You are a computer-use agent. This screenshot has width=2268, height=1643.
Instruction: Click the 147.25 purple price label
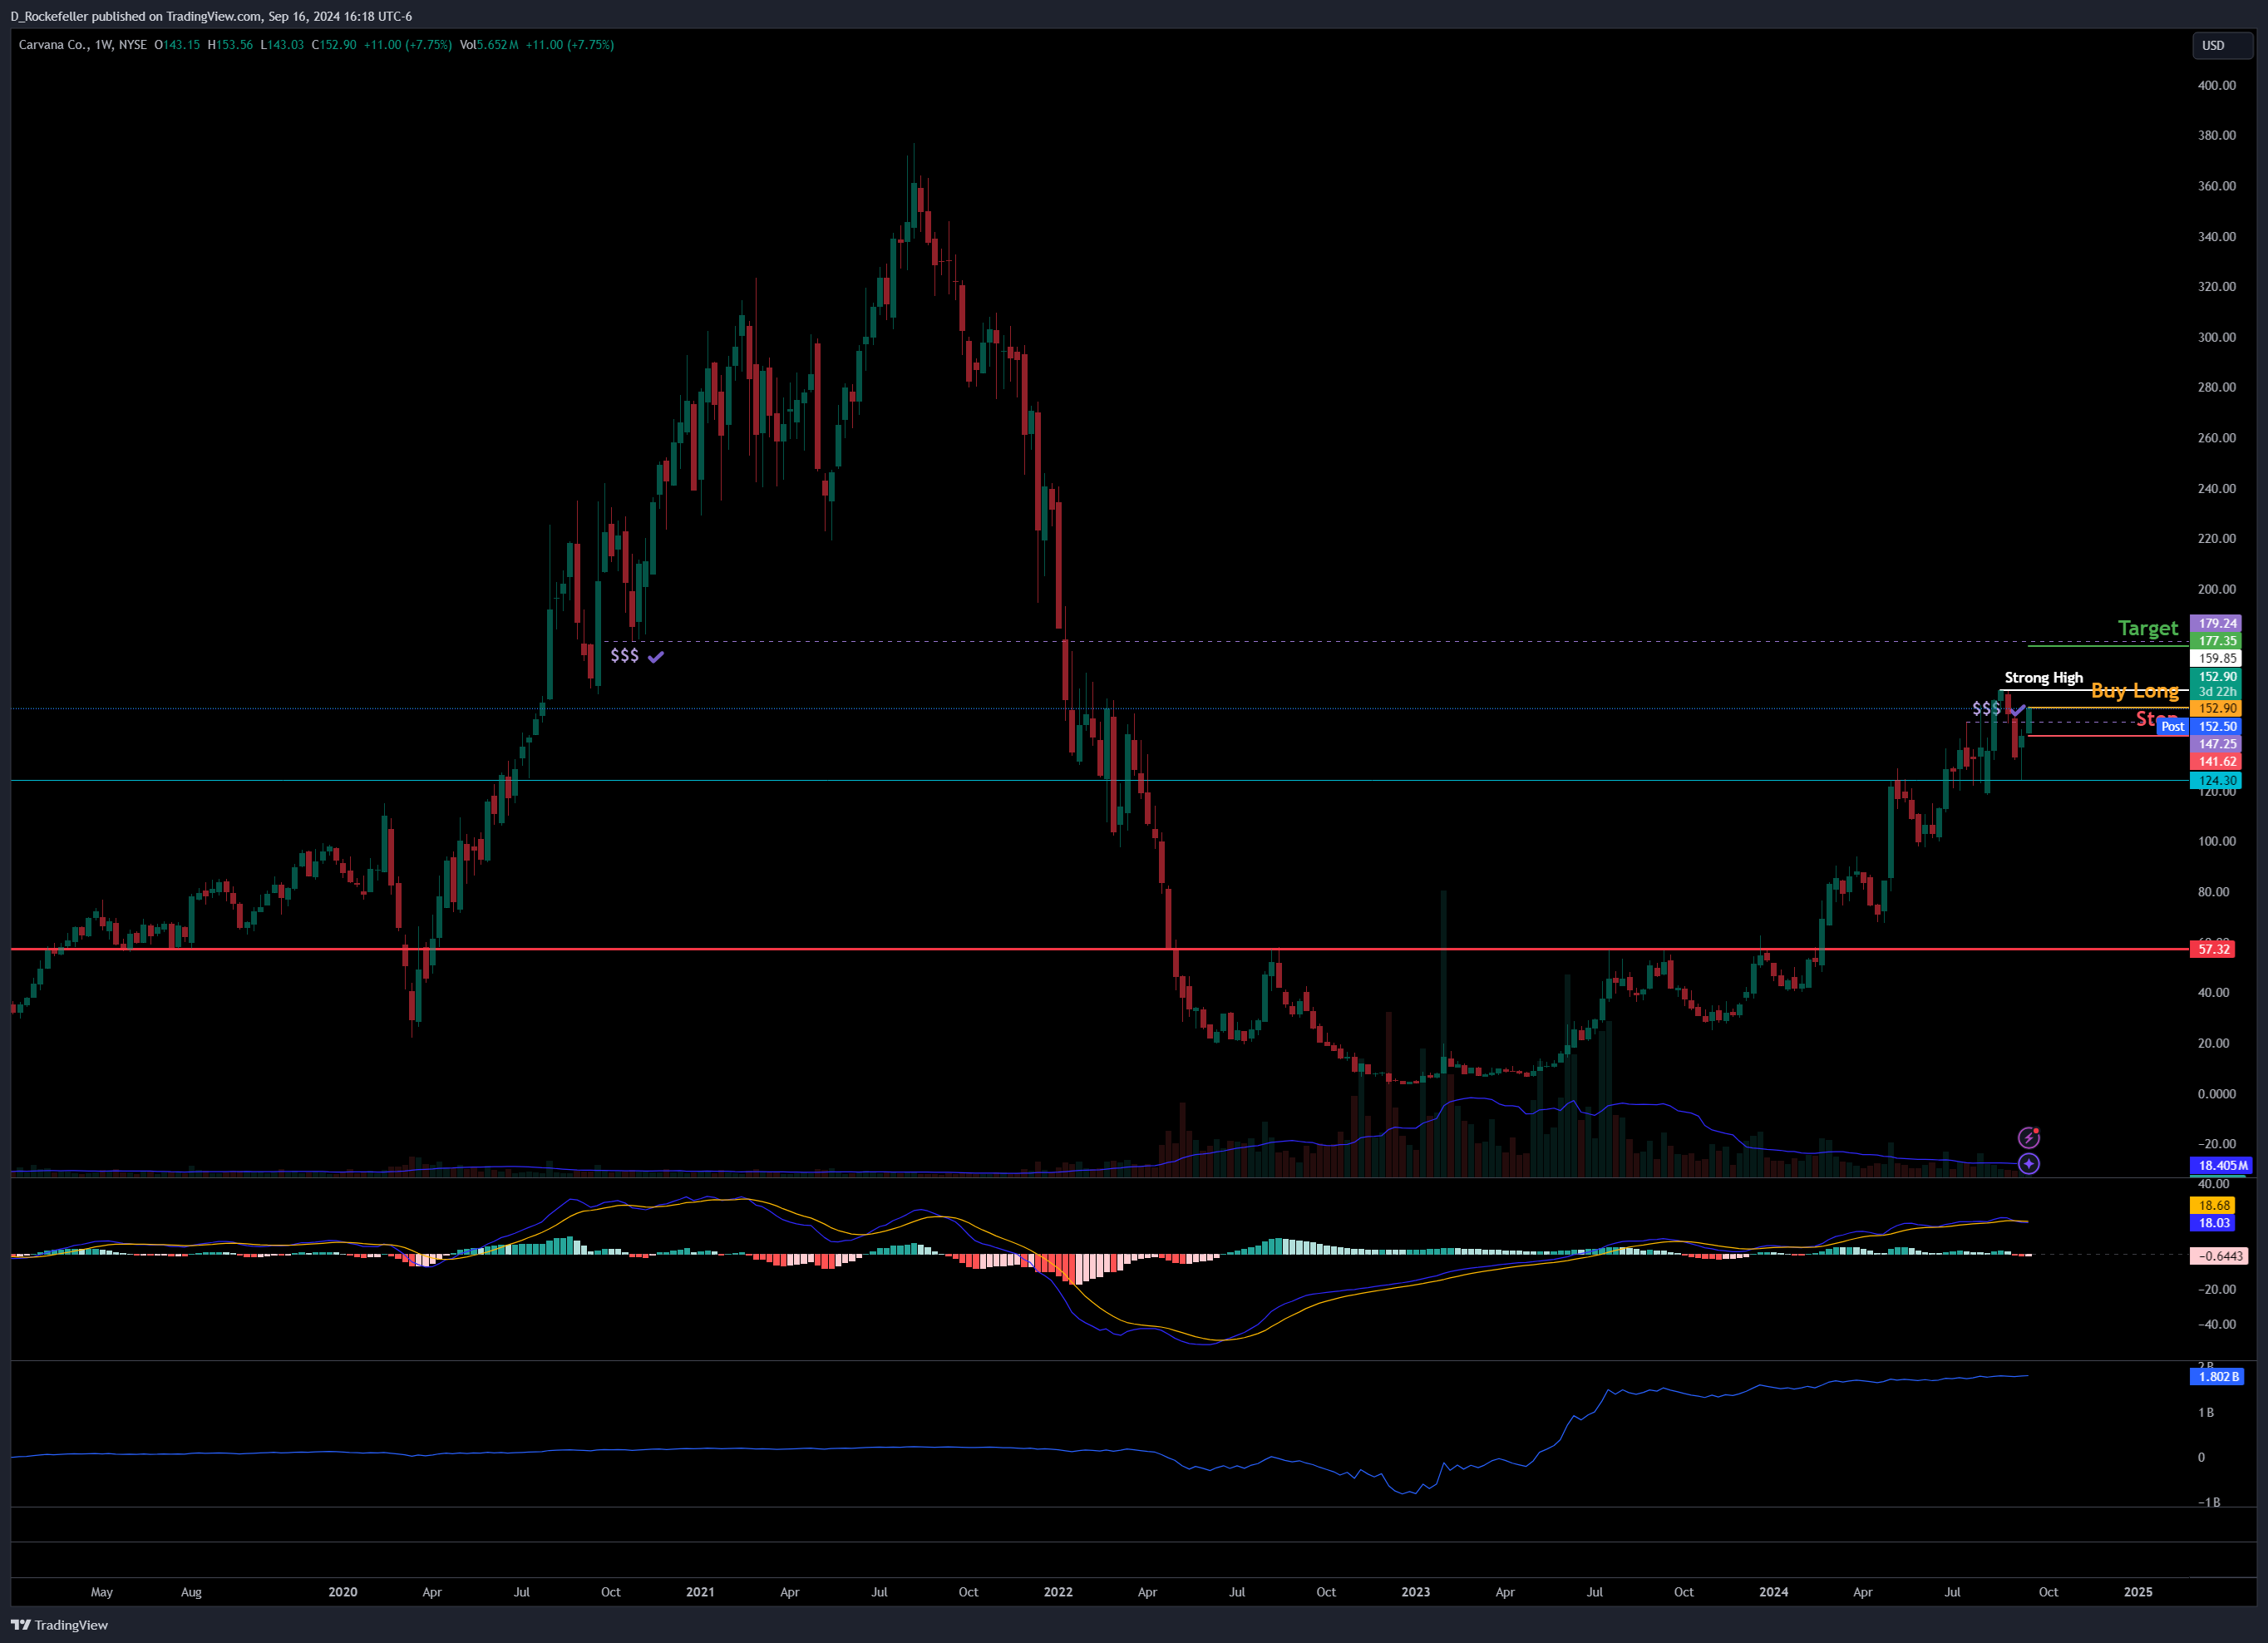tap(2217, 744)
